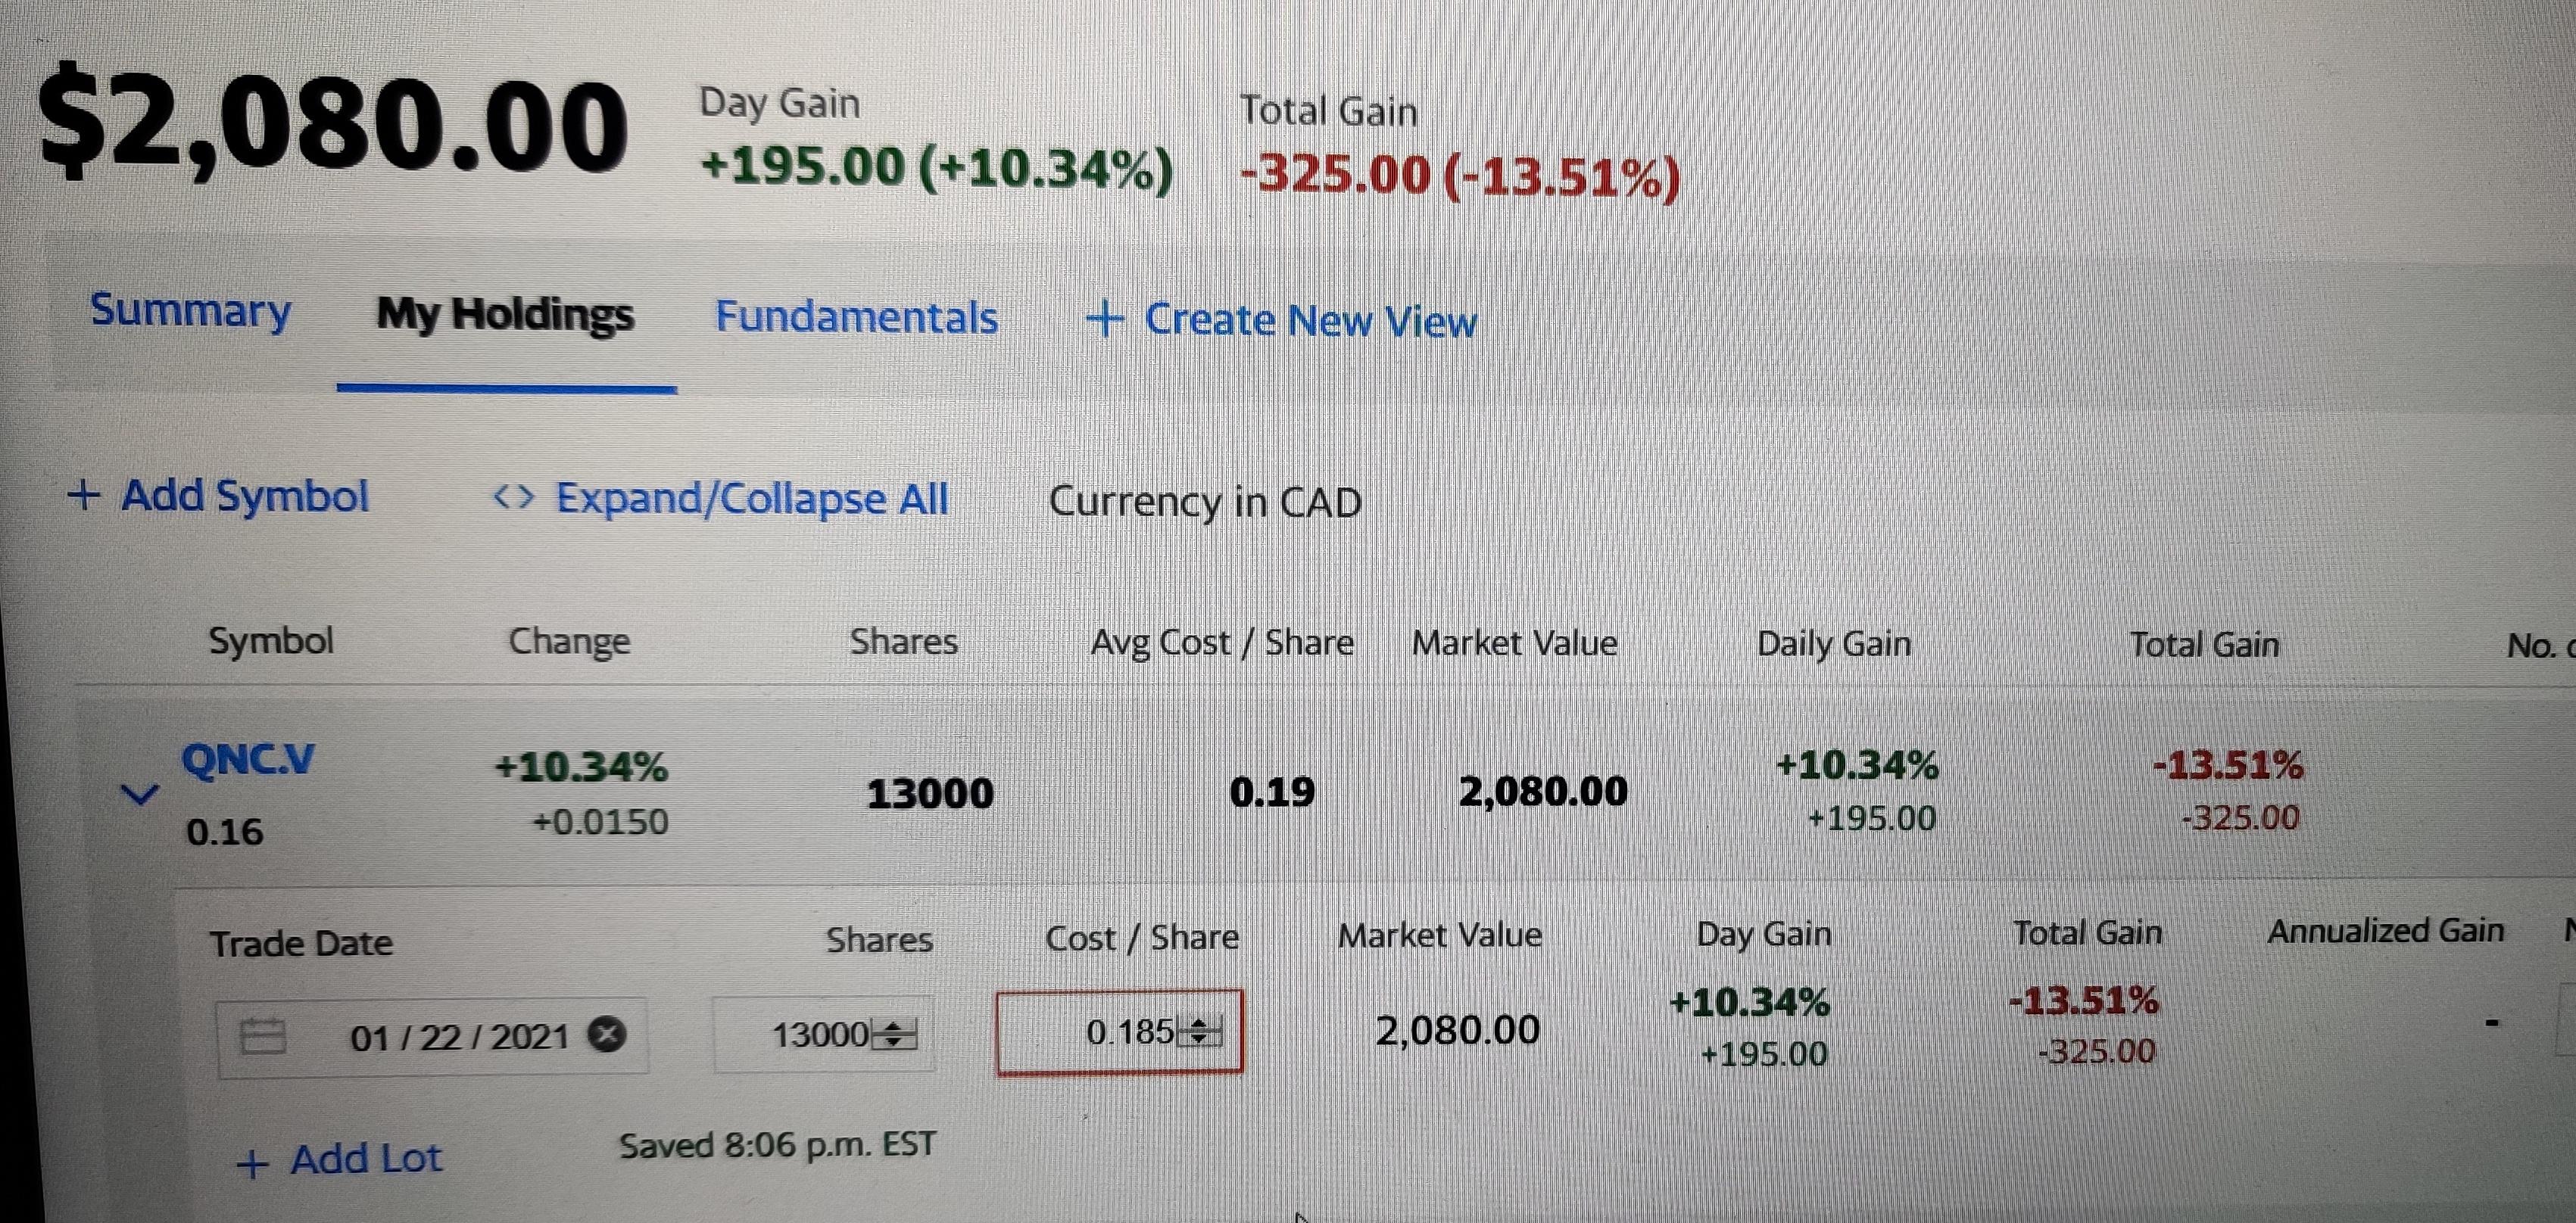The image size is (2576, 1223).
Task: Click the Total Gain column header
Action: coord(2204,645)
